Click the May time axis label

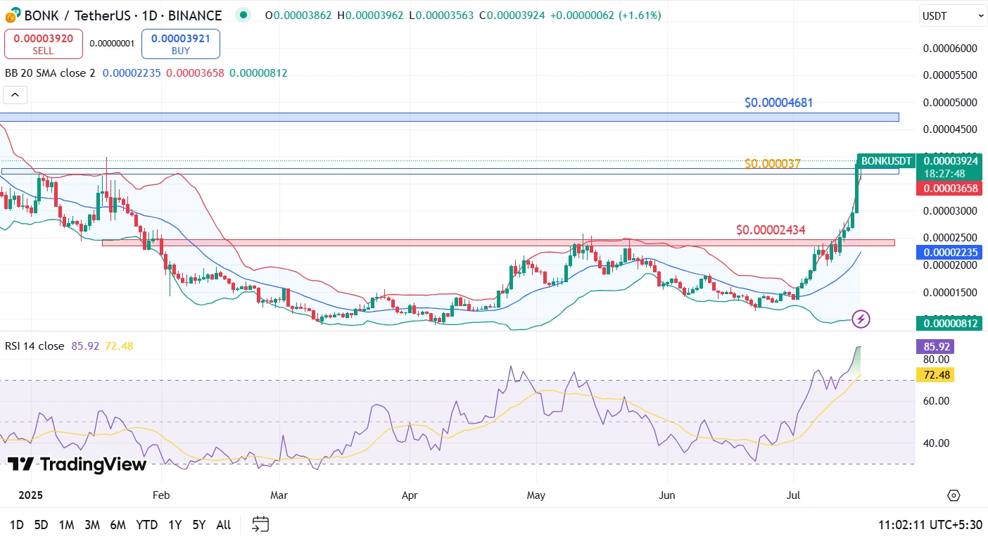(x=536, y=495)
